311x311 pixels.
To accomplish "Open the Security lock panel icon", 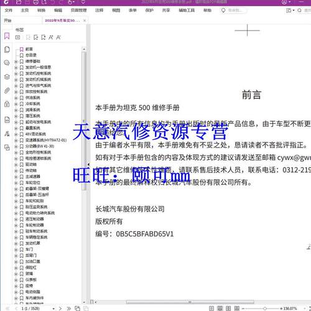I will 7,104.
